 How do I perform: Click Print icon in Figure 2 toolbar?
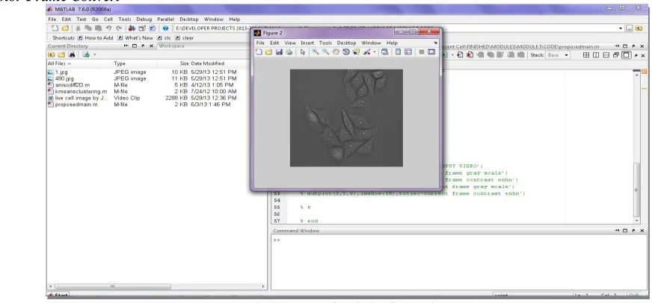(x=289, y=52)
